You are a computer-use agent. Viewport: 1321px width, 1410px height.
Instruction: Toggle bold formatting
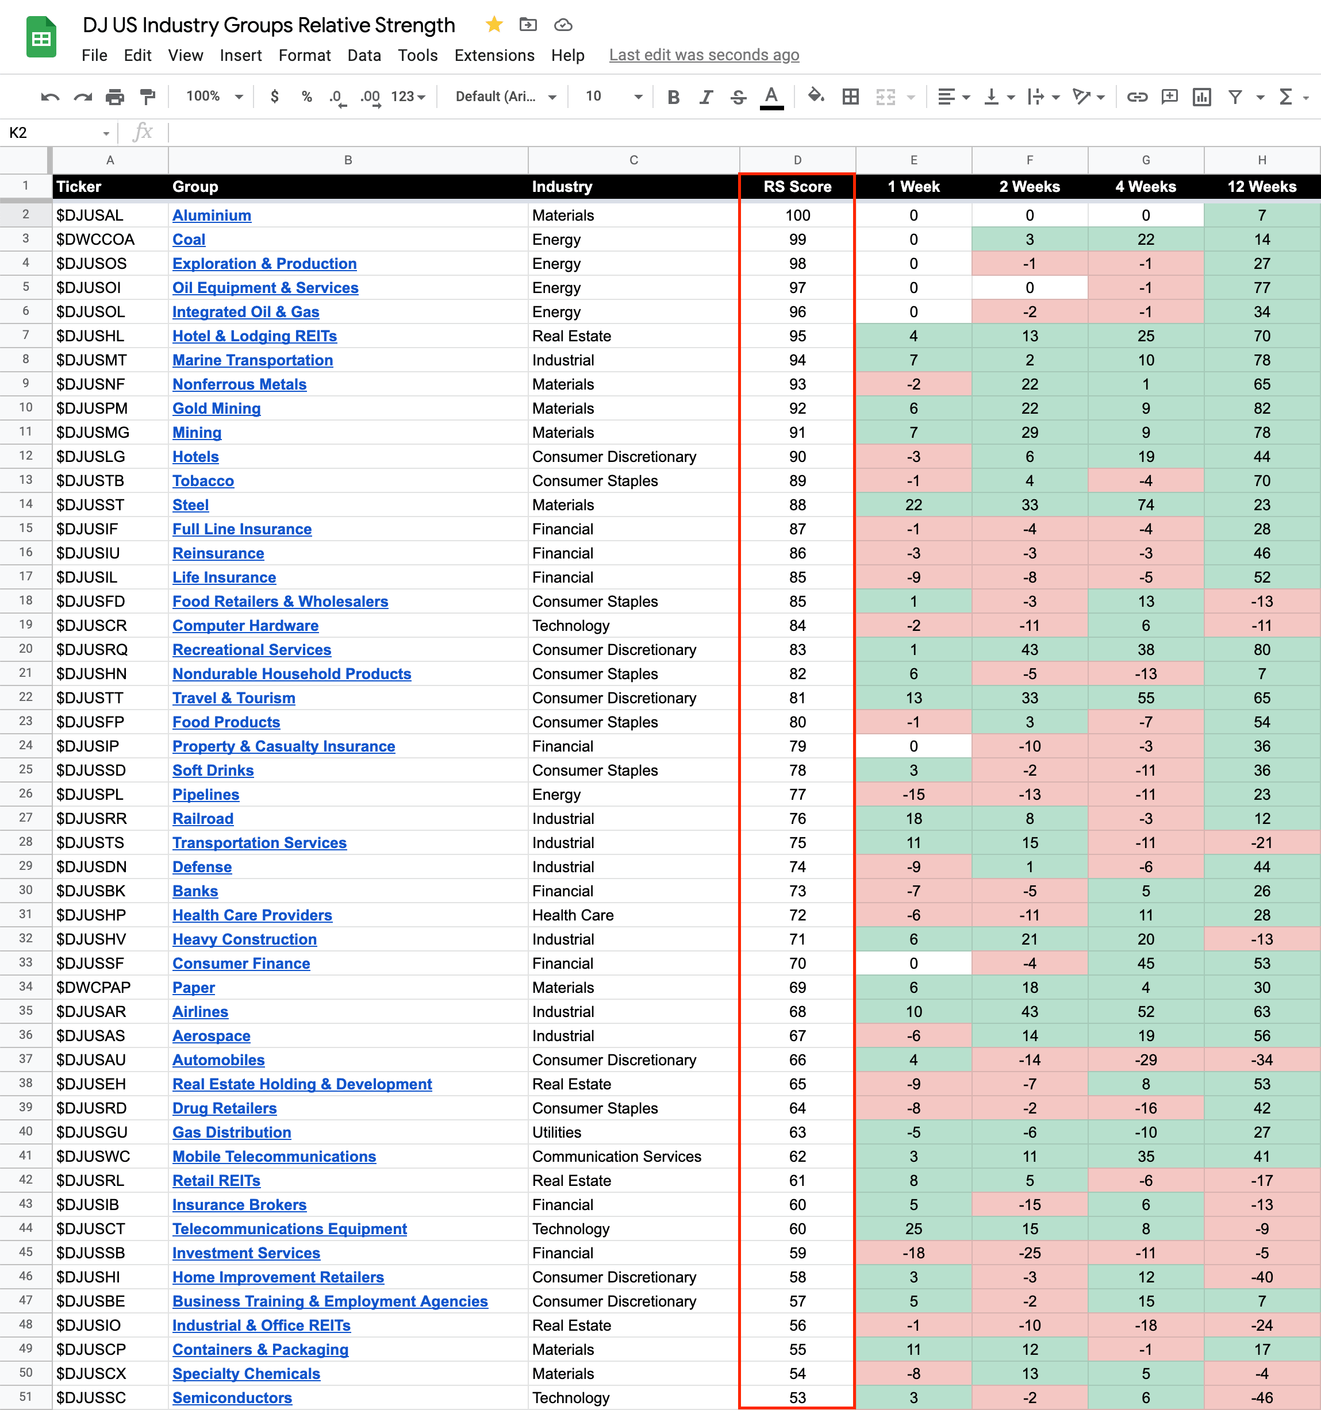673,97
